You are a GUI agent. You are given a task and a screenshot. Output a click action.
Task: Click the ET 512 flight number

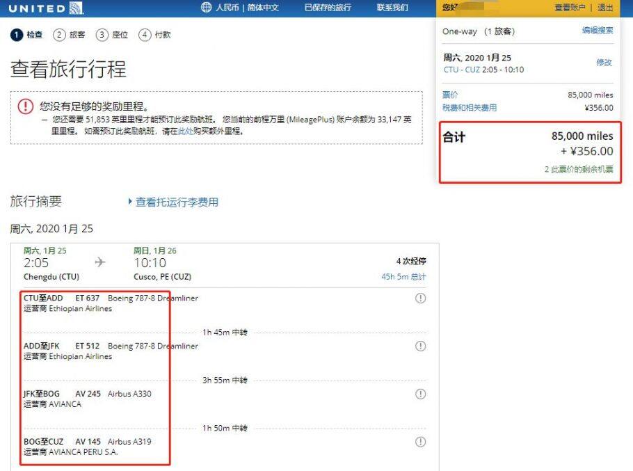(x=87, y=346)
